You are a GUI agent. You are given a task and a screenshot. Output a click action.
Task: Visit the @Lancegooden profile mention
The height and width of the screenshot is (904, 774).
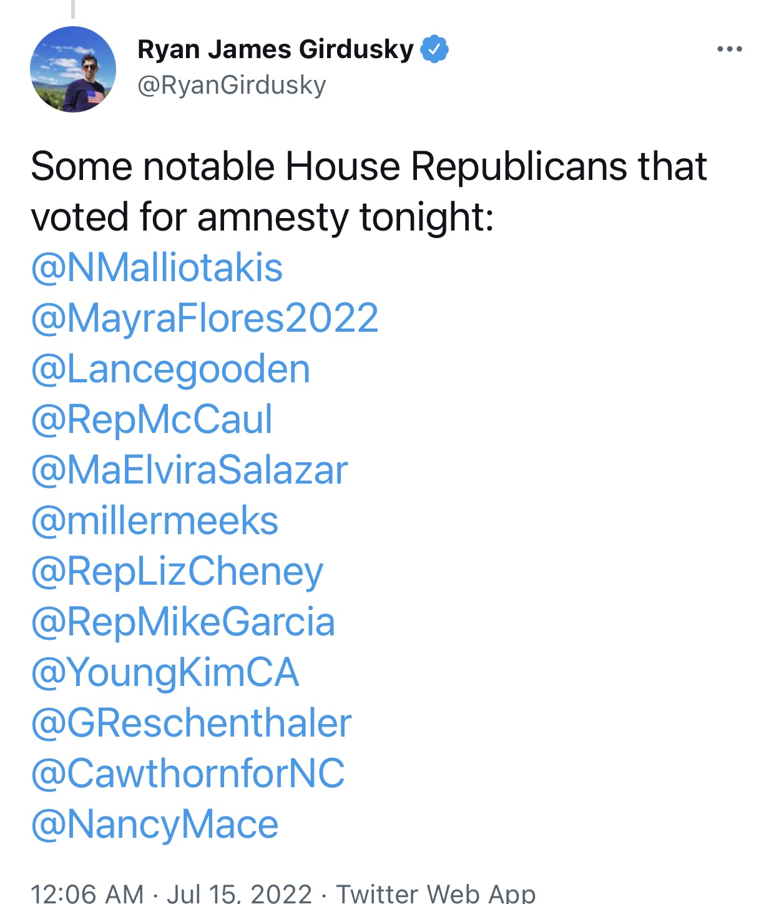(x=170, y=369)
